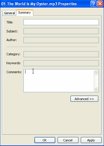Click the Apply button
The height and width of the screenshot is (146, 104).
click(91, 140)
